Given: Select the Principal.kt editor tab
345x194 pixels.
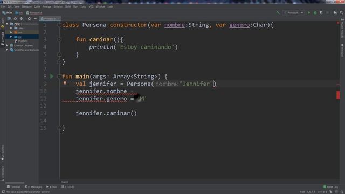Looking at the screenshot, I should pos(50,19).
